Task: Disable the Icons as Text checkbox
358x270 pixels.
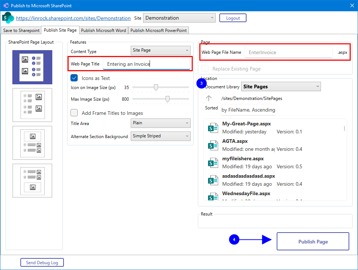Action: point(74,78)
